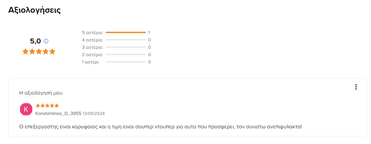
Task: Click the small star rating above the username
Action: 47,106
